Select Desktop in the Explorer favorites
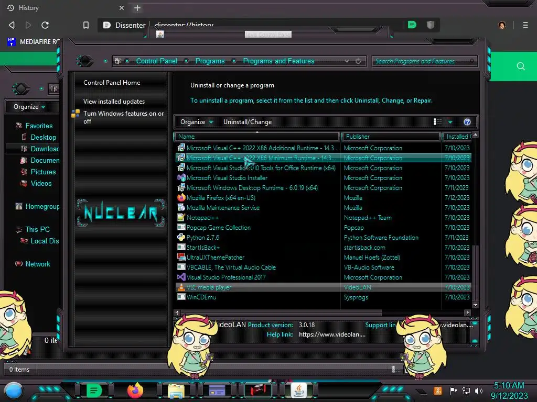 (x=43, y=137)
